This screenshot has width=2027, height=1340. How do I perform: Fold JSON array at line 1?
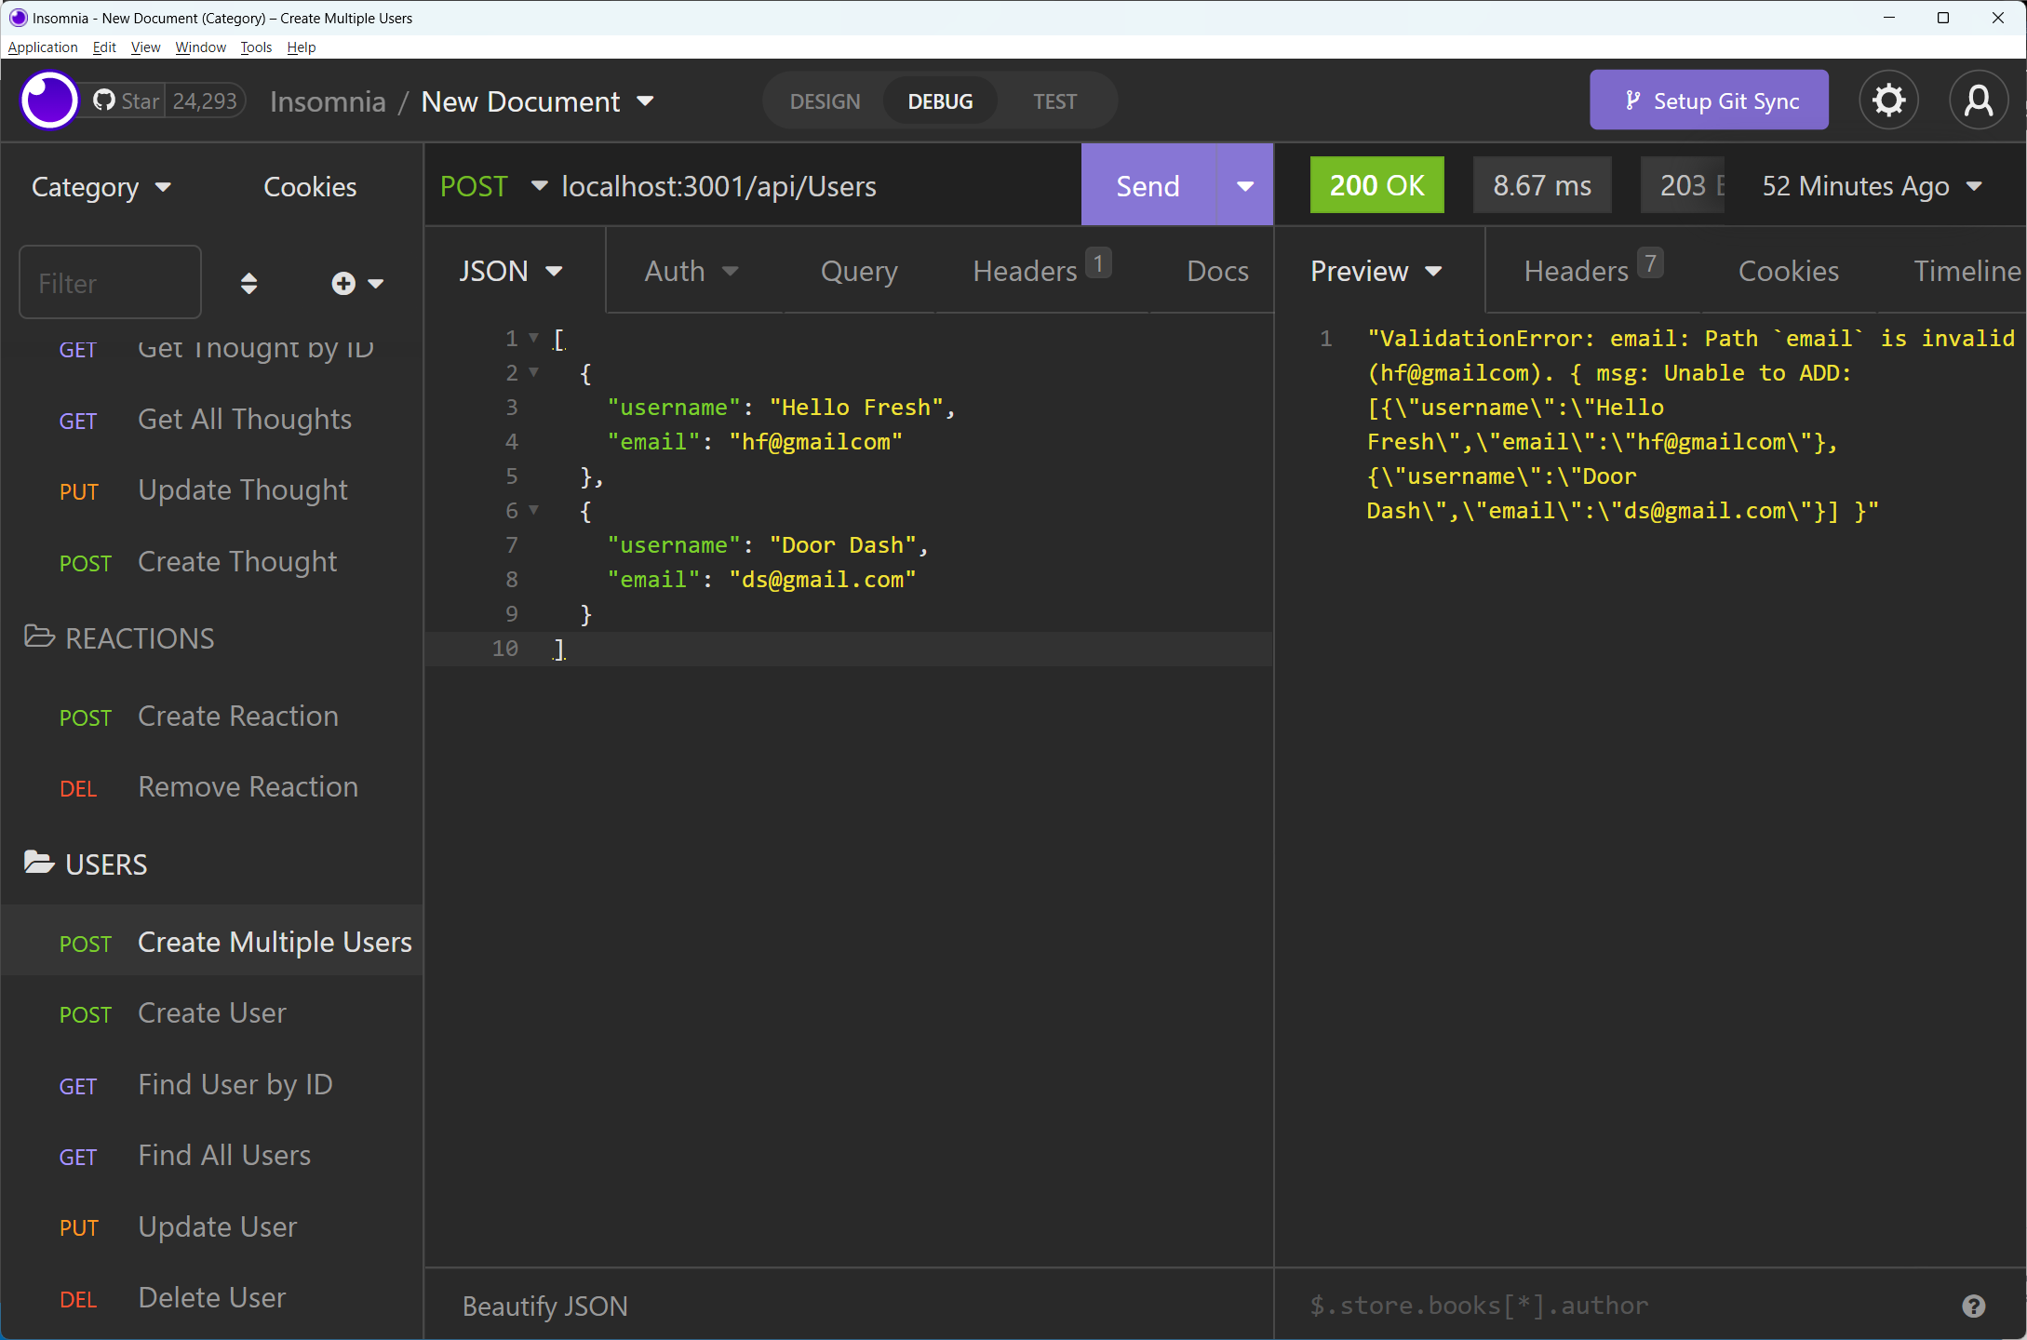pos(534,337)
